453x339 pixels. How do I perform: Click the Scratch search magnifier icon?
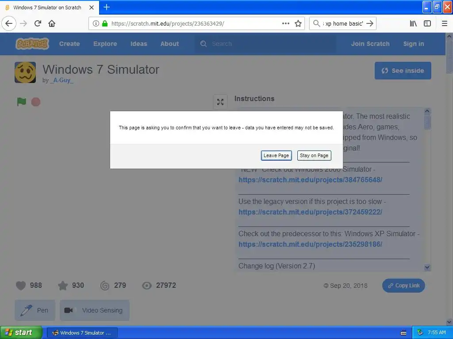[203, 44]
